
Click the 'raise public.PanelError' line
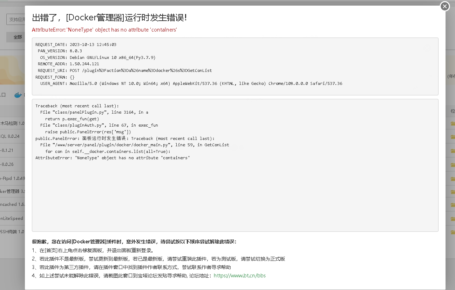point(88,132)
